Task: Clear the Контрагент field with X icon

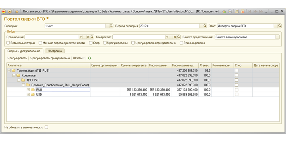Action: [175, 37]
